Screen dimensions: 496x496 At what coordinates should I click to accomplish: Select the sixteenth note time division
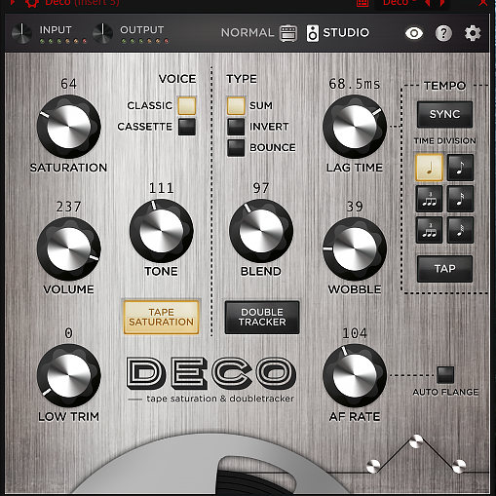[x=460, y=199]
